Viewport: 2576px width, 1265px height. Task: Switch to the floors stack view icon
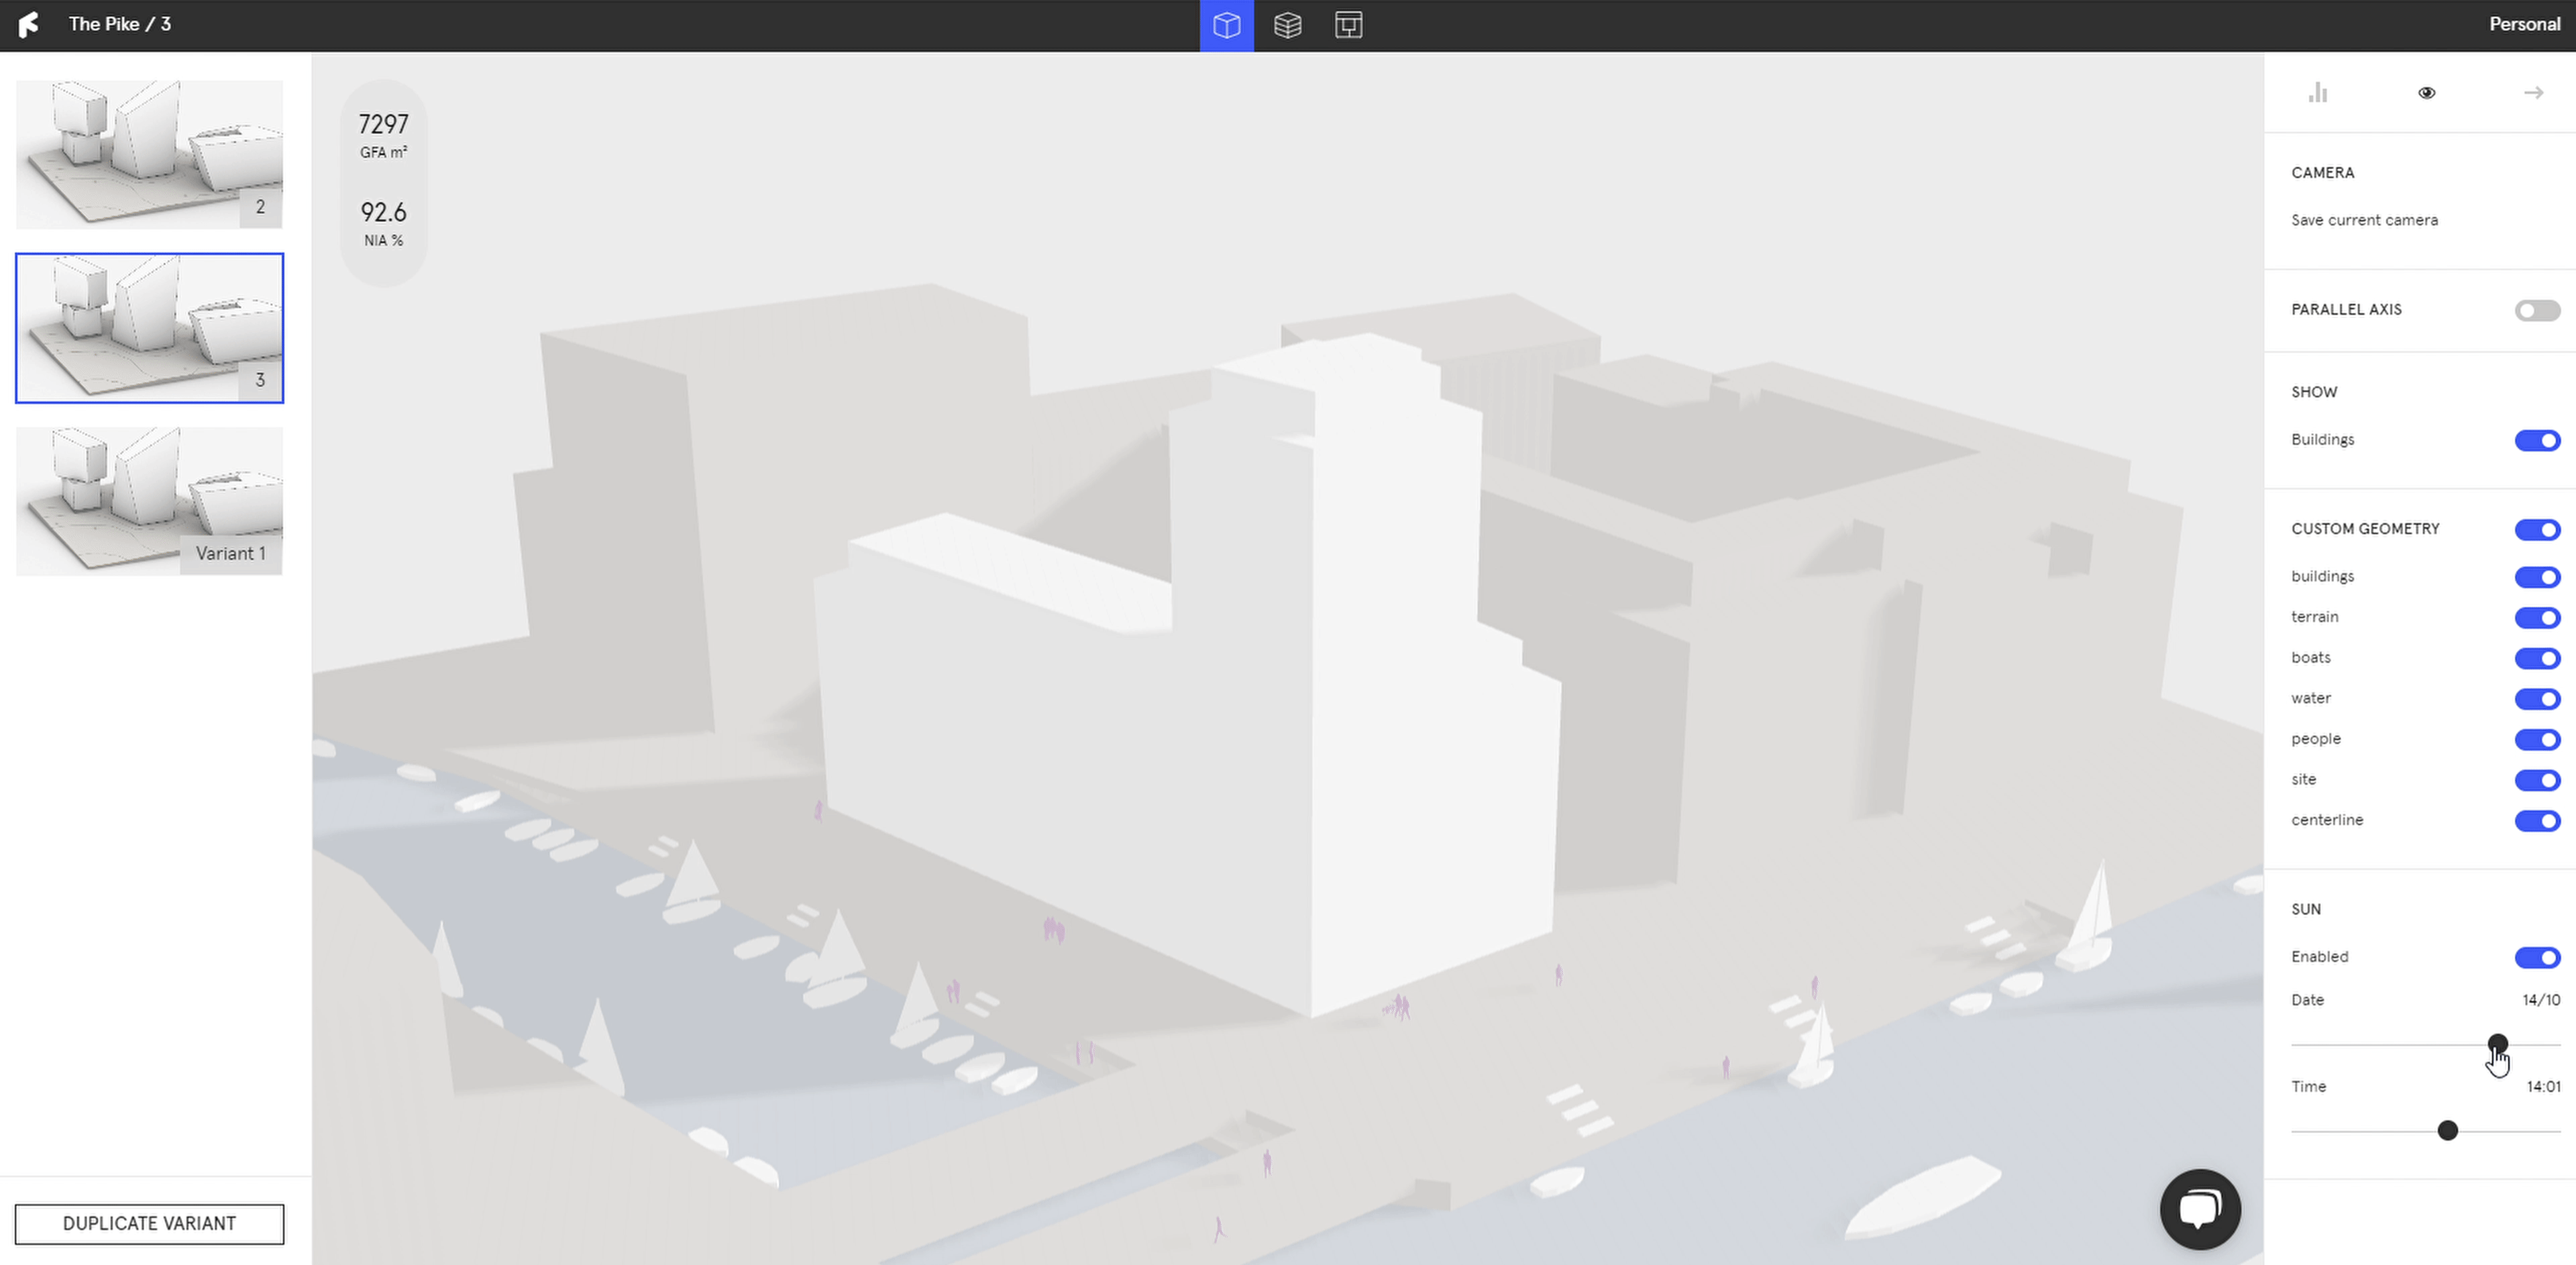click(x=1287, y=25)
